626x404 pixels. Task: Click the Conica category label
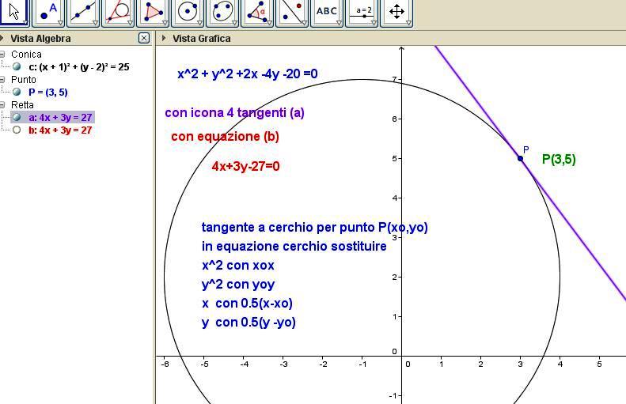pyautogui.click(x=26, y=55)
